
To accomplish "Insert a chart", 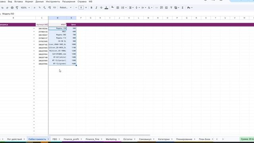I will [166, 8].
